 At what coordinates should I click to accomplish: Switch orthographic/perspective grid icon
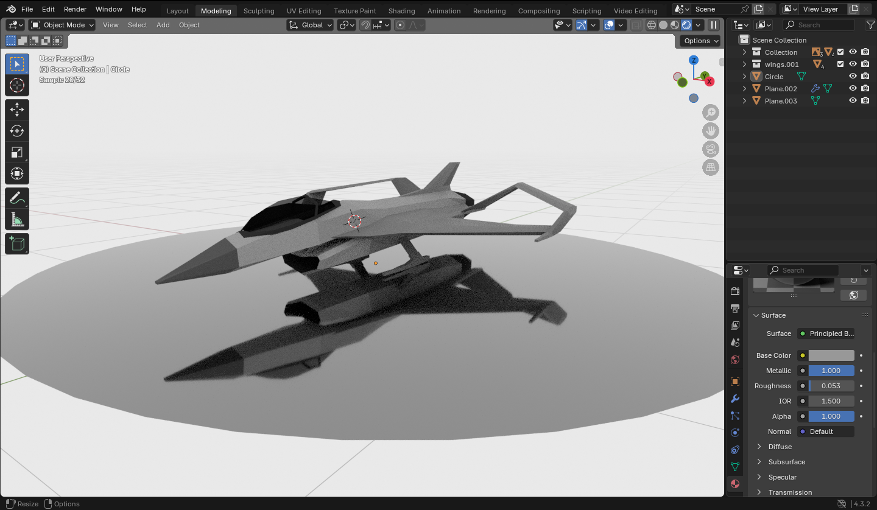[711, 167]
